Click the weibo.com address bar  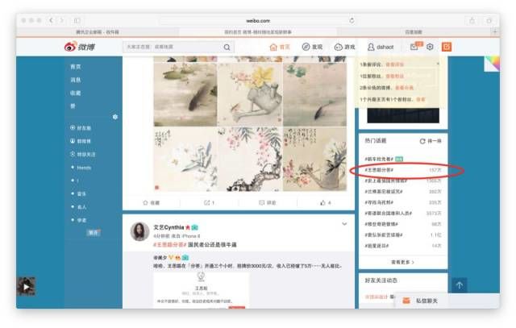(x=258, y=21)
